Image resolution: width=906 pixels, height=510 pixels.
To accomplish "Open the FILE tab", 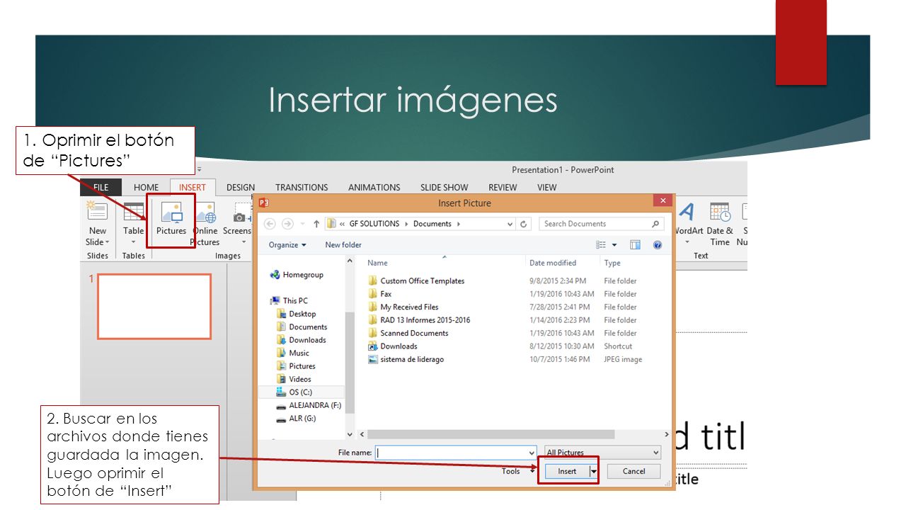I will tap(101, 188).
